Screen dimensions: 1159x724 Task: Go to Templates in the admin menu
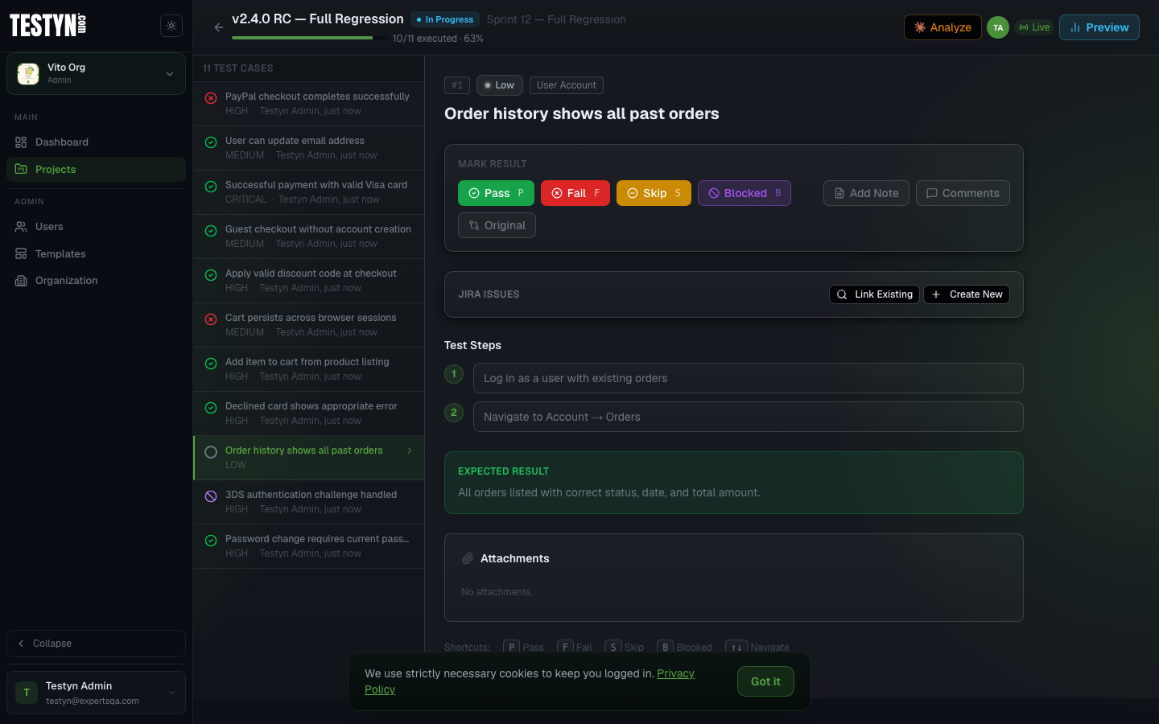(96, 254)
